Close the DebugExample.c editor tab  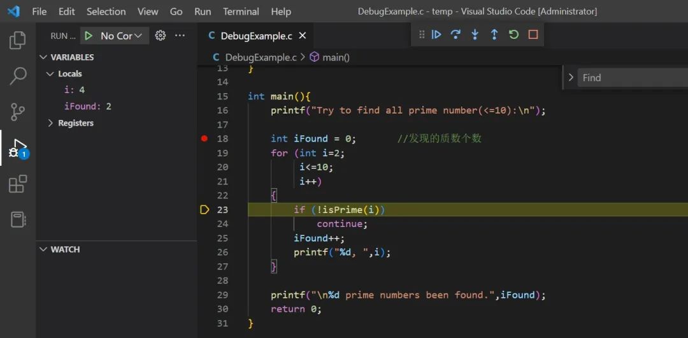coord(303,36)
